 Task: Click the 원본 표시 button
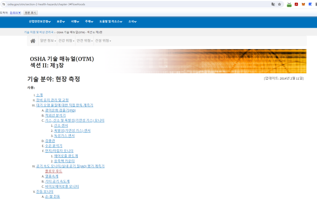[x=30, y=13]
